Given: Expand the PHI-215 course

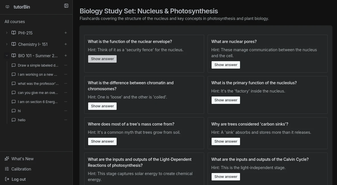Looking at the screenshot, I should click(x=7, y=33).
